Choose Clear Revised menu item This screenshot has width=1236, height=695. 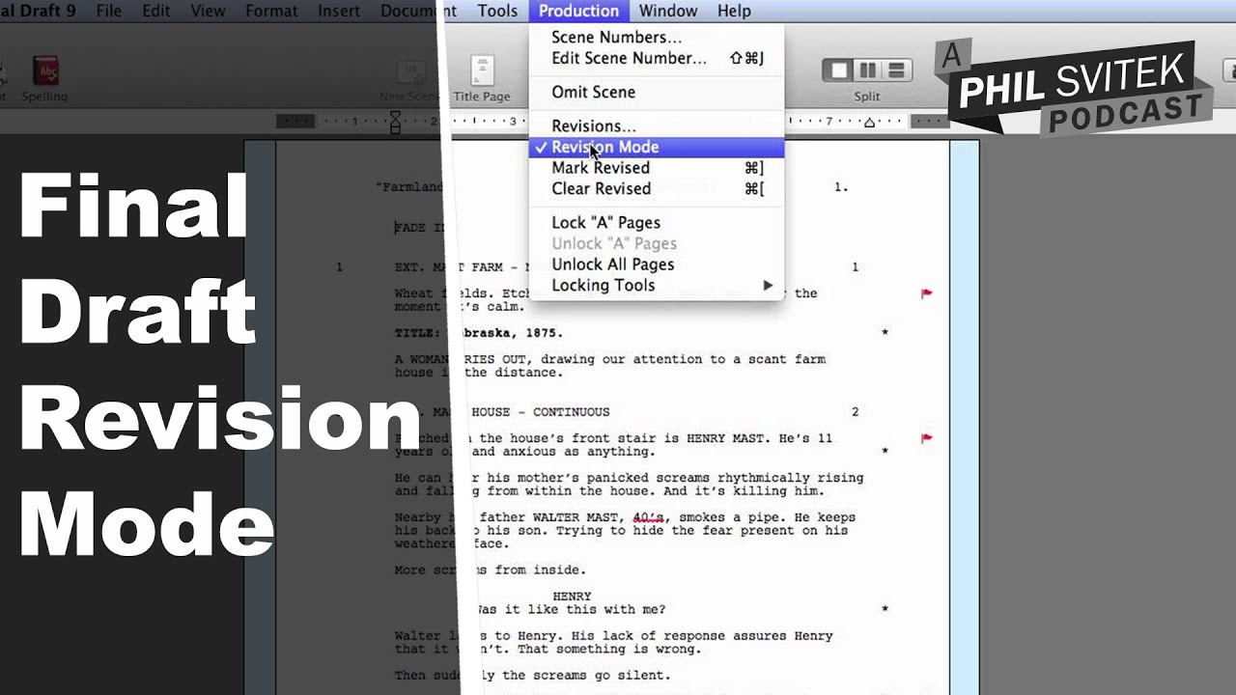click(657, 188)
